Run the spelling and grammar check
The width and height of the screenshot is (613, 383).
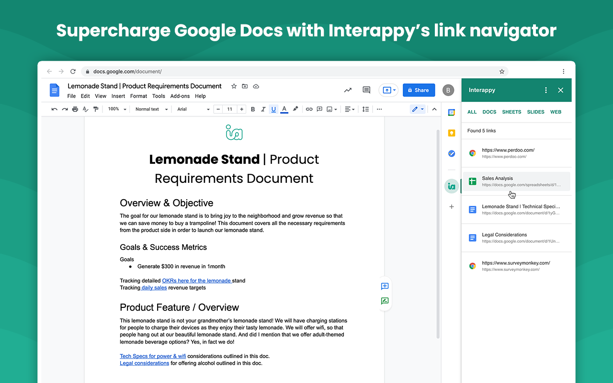point(86,109)
